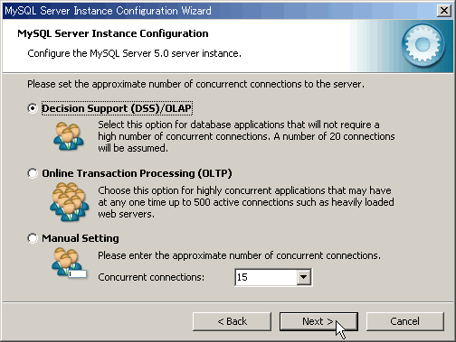Click the small user group icon under DSS/OLAP
The width and height of the screenshot is (456, 342).
pyautogui.click(x=68, y=136)
